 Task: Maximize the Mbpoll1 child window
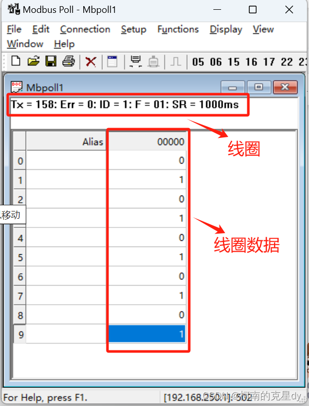click(259, 87)
